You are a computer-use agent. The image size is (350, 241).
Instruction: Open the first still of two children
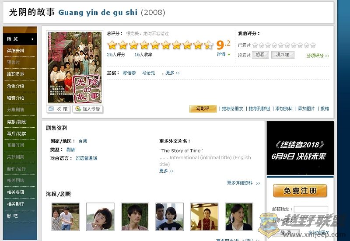[x=65, y=217]
